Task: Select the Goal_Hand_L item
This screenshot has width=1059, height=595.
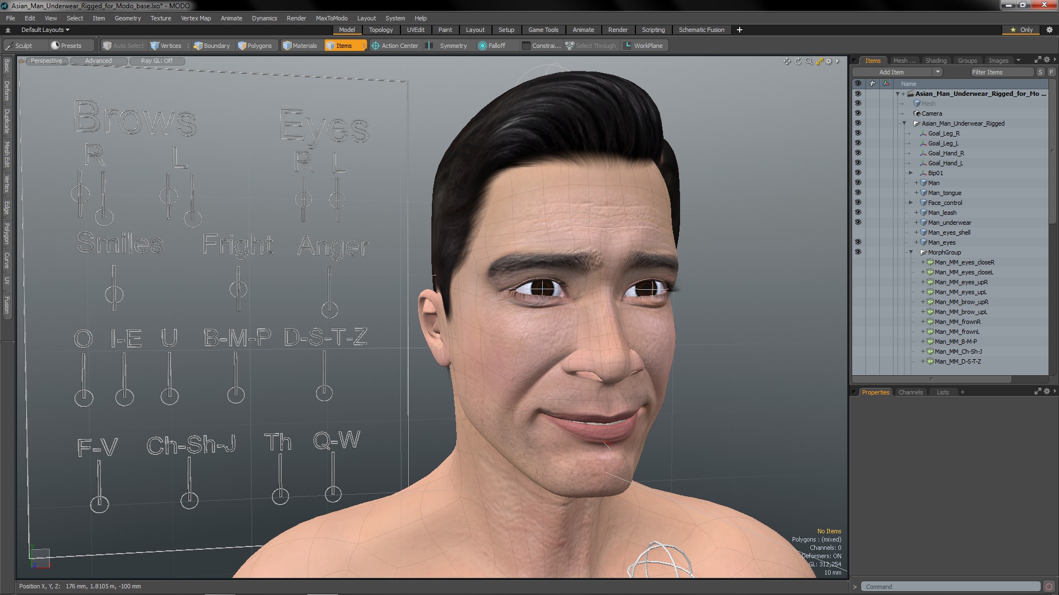Action: 945,163
